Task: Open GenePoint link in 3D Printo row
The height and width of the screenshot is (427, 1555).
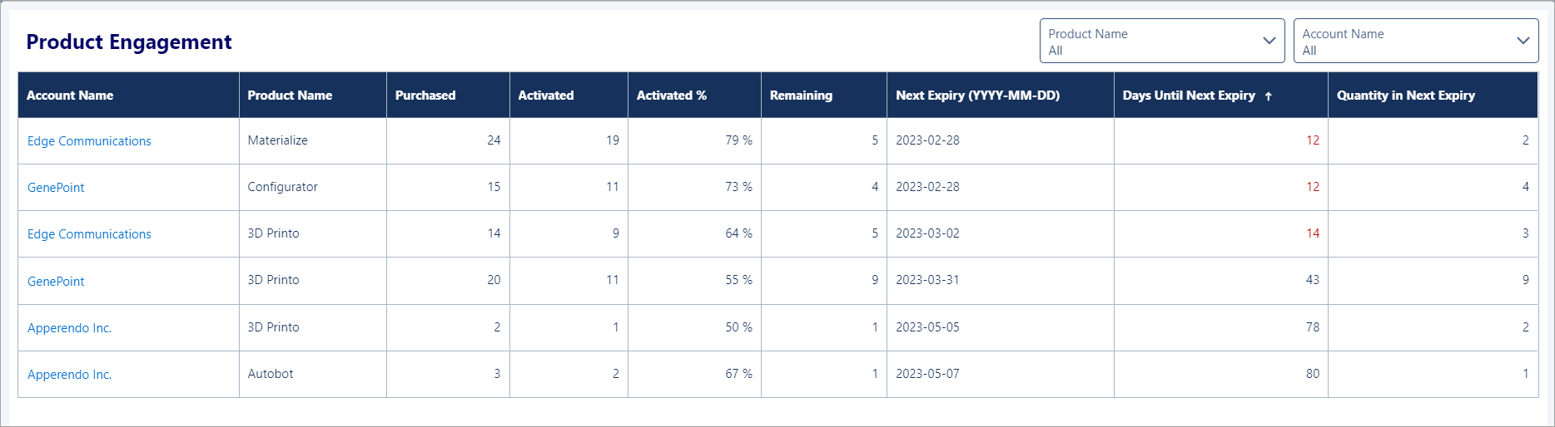Action: click(56, 282)
